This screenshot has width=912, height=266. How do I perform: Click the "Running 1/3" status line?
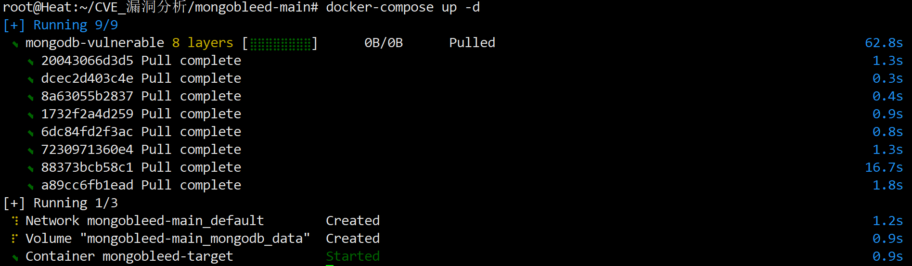tap(75, 203)
